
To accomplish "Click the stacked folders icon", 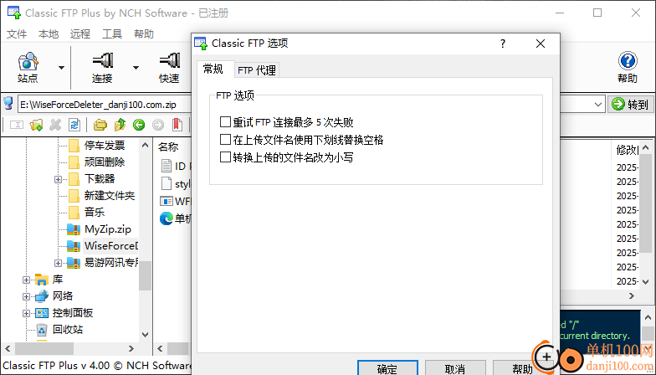I will pos(100,124).
